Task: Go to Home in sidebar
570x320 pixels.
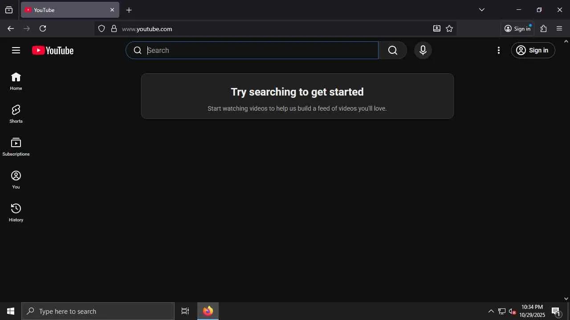Action: pyautogui.click(x=16, y=82)
